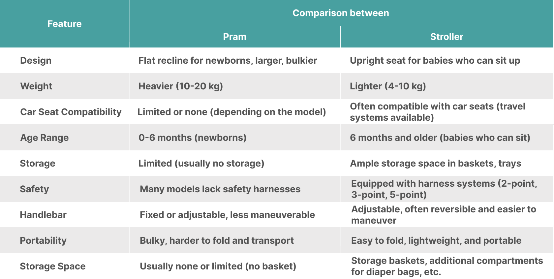This screenshot has height=279, width=554.
Task: Click the Feature column header
Action: (x=64, y=24)
